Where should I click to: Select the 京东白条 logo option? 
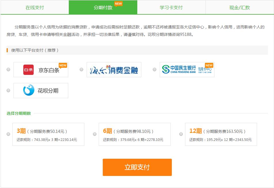click(x=41, y=70)
